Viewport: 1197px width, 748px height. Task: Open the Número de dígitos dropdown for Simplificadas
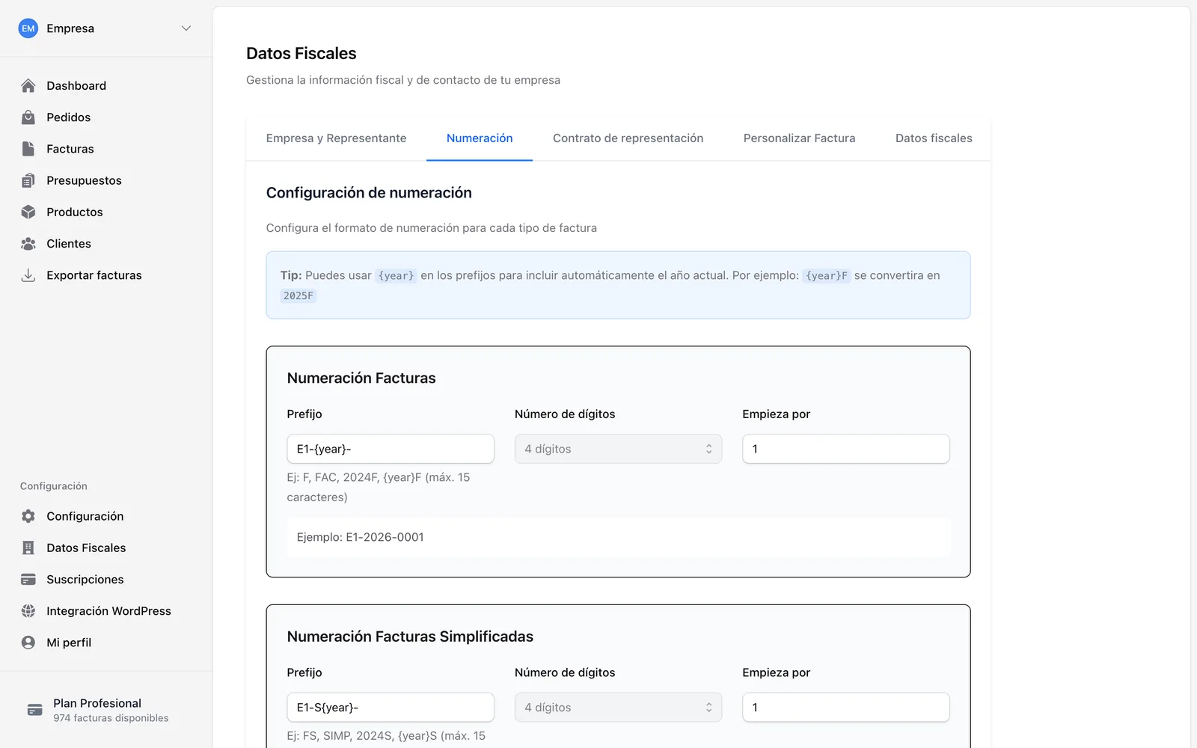tap(618, 708)
